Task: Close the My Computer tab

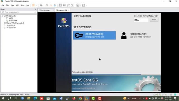Action: 53,10
